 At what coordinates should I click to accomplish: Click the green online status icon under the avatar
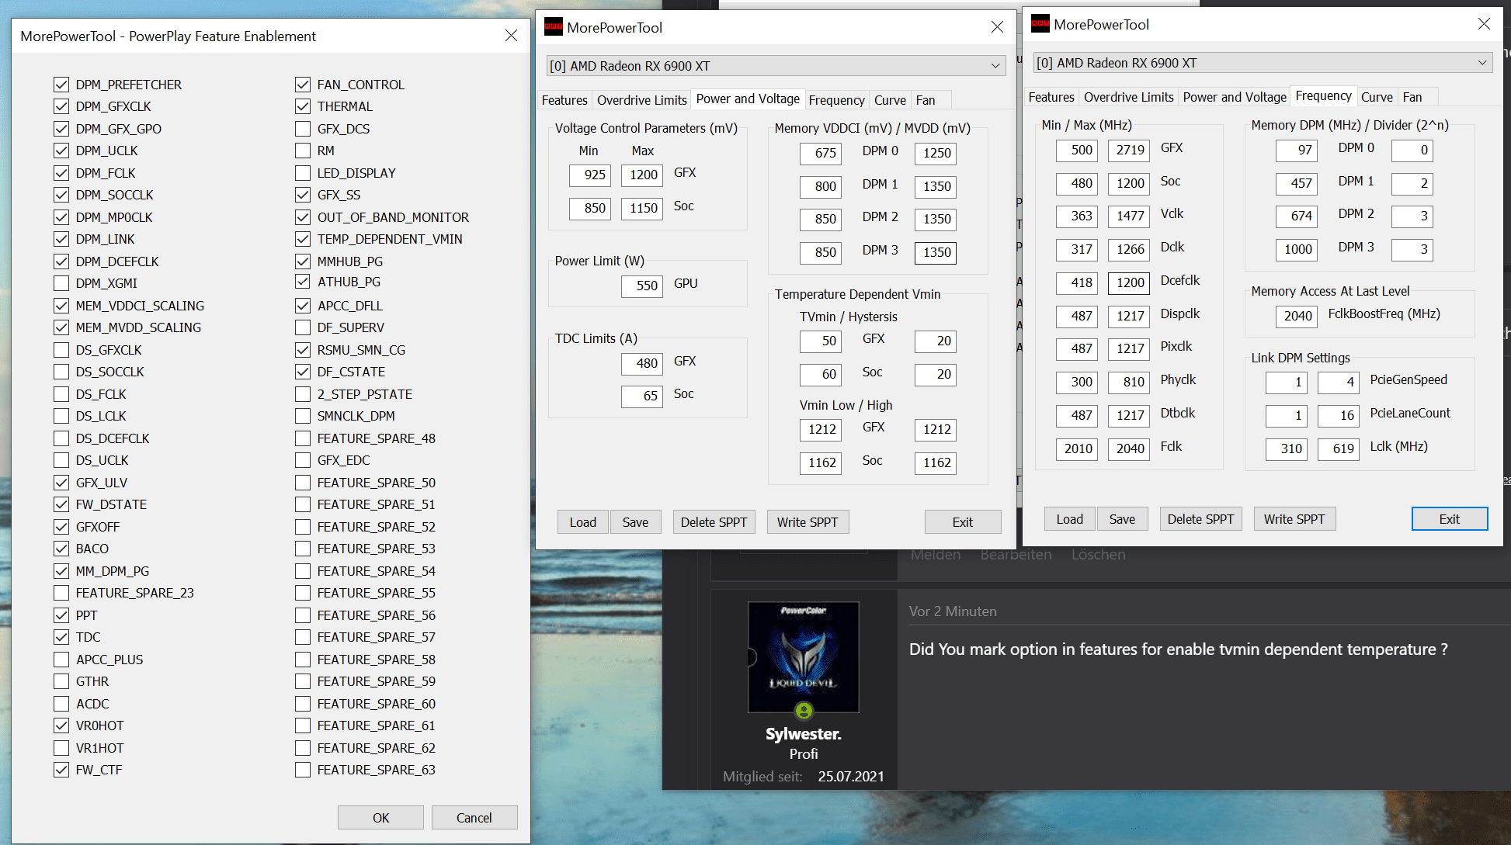tap(804, 710)
